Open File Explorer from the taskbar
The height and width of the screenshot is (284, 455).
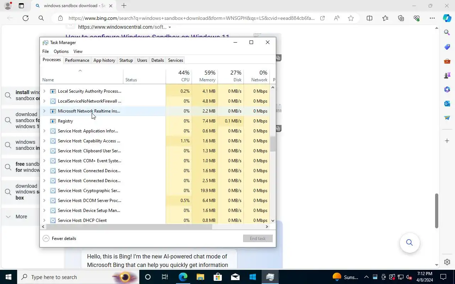coord(200,277)
